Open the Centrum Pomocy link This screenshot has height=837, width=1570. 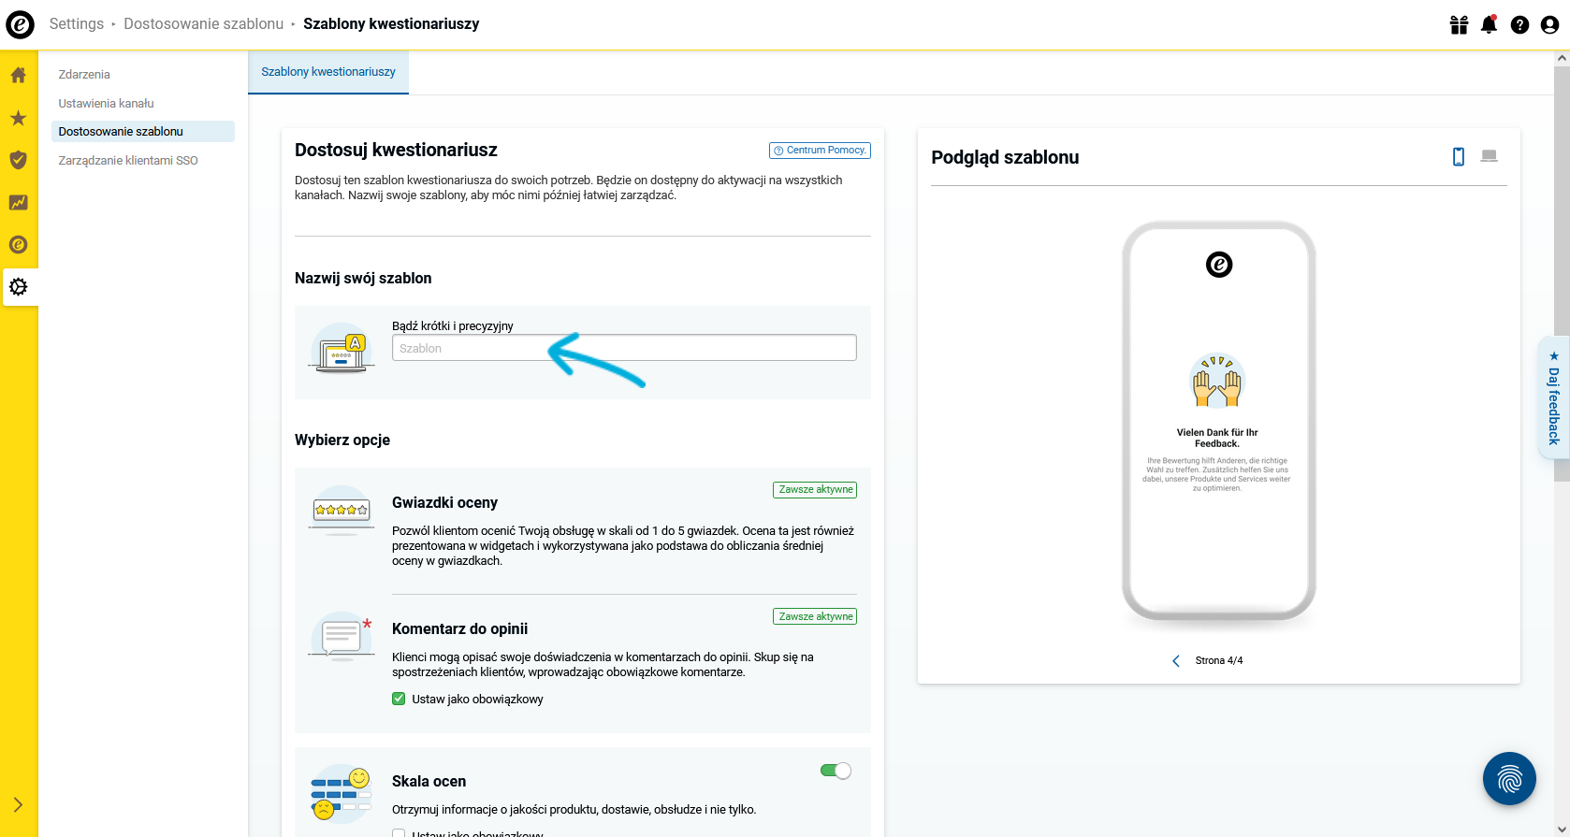[x=820, y=151]
